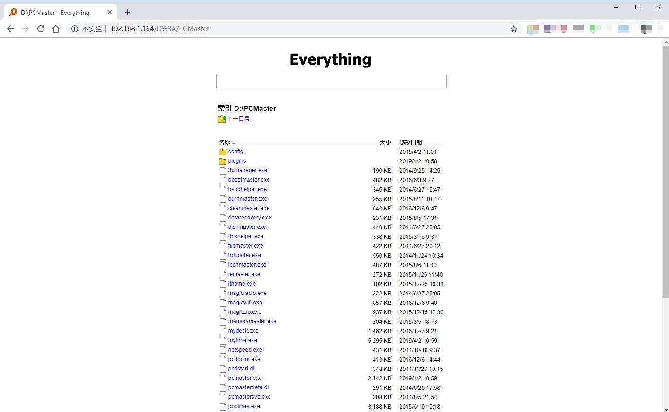Click the address bar URL
The image size is (669, 412).
click(160, 29)
